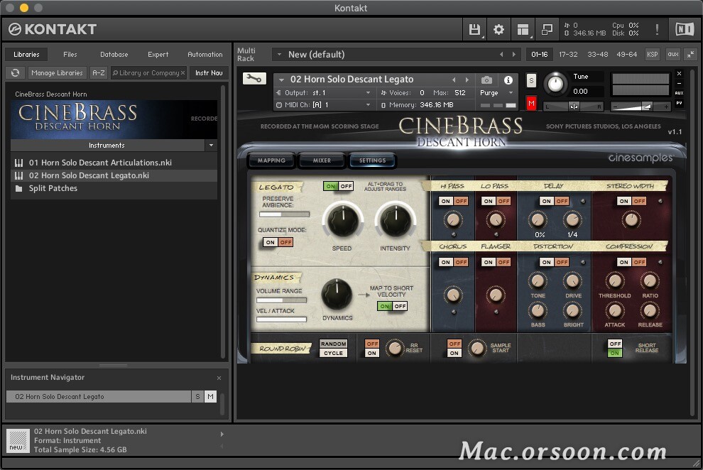
Task: Switch to the Database tab
Action: pyautogui.click(x=114, y=54)
